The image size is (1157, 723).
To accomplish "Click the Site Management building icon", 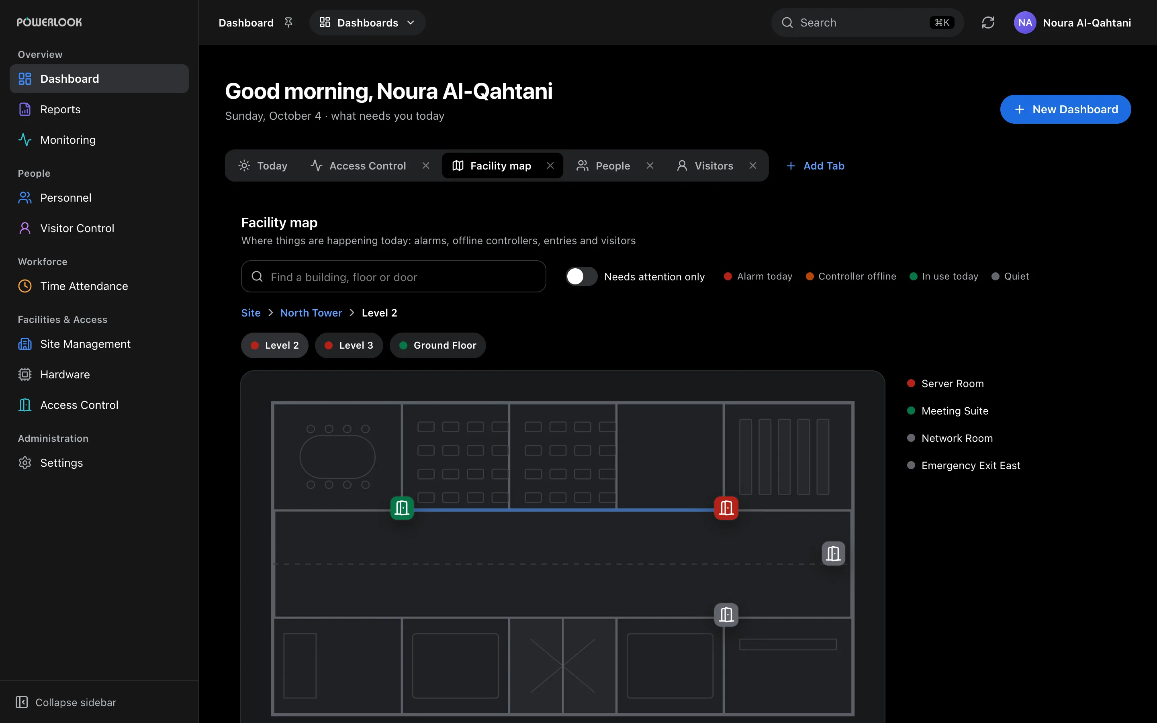I will click(25, 344).
